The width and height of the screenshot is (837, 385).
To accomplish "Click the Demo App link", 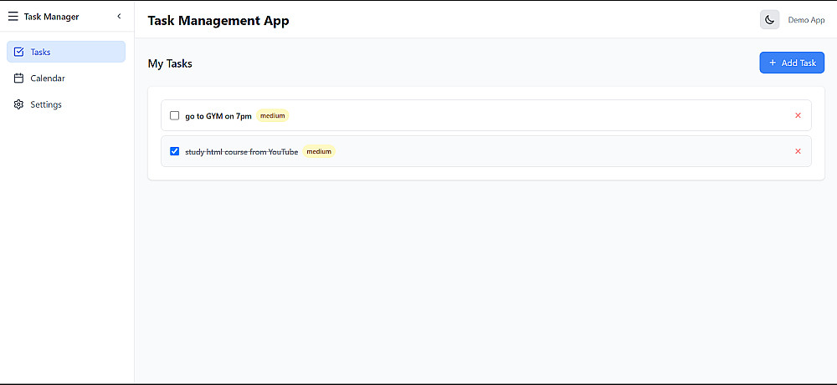I will 806,20.
